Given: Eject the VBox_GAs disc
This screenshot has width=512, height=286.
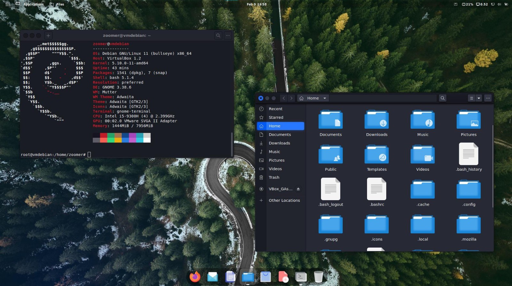Looking at the screenshot, I should (x=298, y=189).
